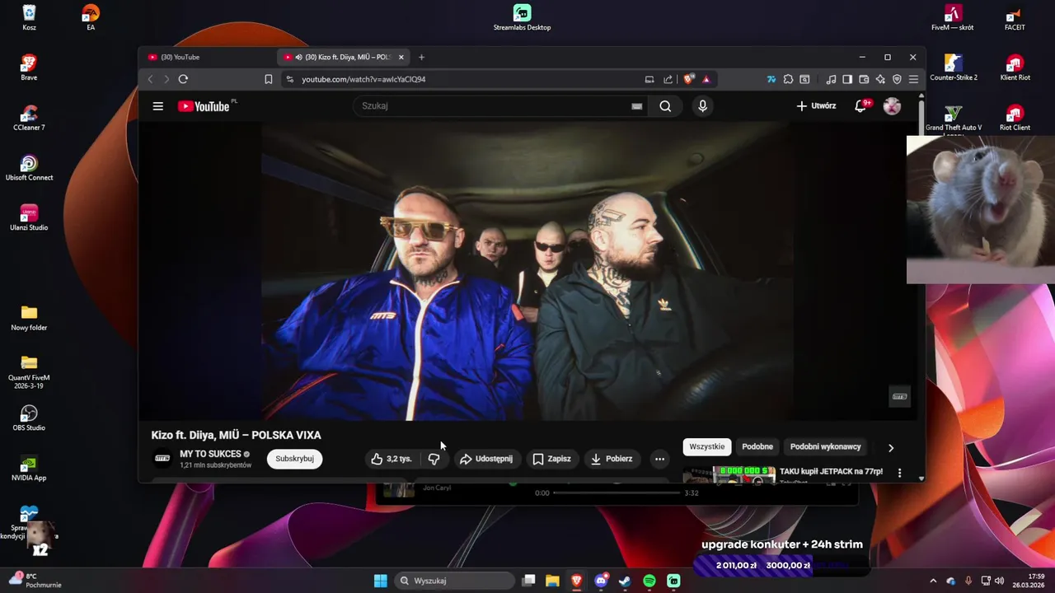Click the music note playlist icon
This screenshot has height=593, width=1055.
click(831, 79)
